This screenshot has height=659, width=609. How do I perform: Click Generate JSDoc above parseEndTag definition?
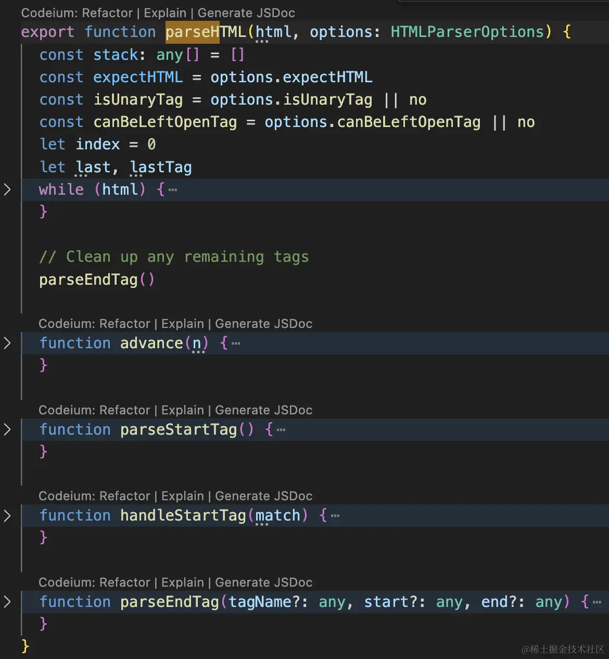[x=264, y=582]
